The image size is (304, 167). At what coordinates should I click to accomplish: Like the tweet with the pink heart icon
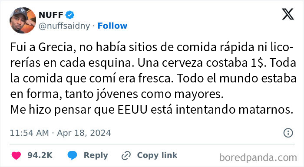tap(17, 155)
